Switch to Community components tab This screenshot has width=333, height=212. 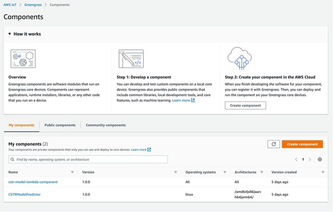(106, 125)
